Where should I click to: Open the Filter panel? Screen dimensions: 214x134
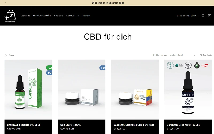(x=9, y=55)
